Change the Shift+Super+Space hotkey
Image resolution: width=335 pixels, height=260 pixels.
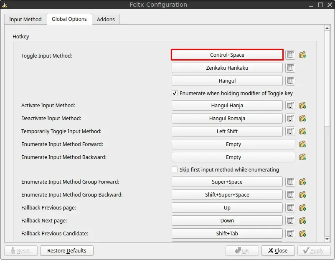click(227, 194)
